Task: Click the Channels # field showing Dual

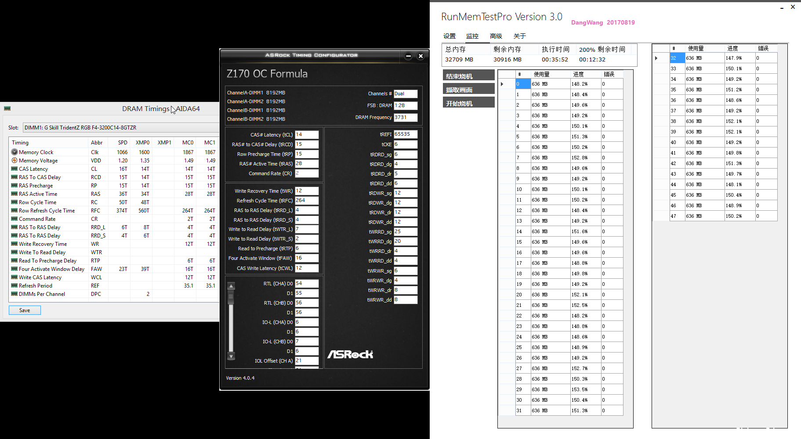Action: pyautogui.click(x=406, y=94)
